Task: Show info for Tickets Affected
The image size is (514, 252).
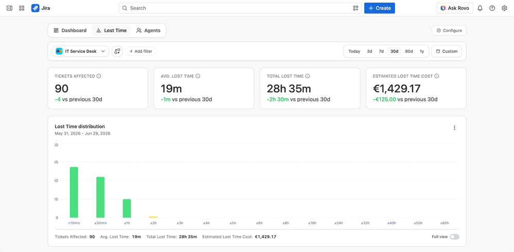Action: pyautogui.click(x=99, y=76)
